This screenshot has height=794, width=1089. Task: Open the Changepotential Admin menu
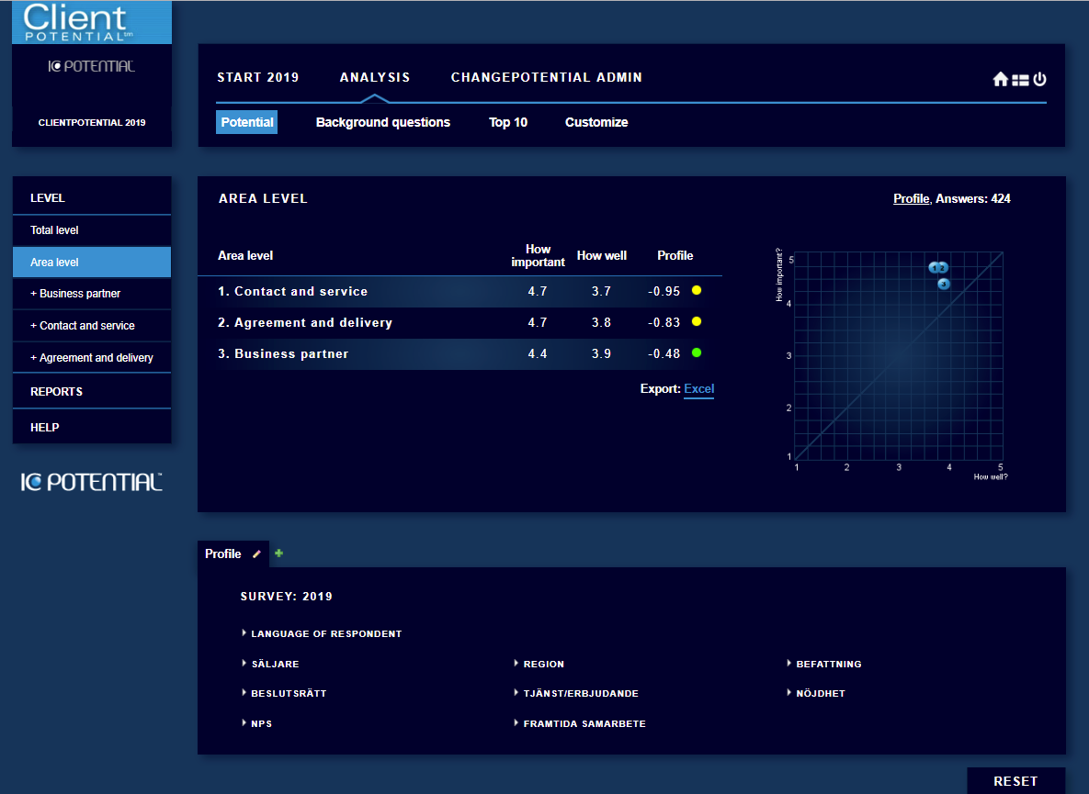(547, 78)
